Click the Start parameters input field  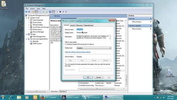(x=95, y=70)
